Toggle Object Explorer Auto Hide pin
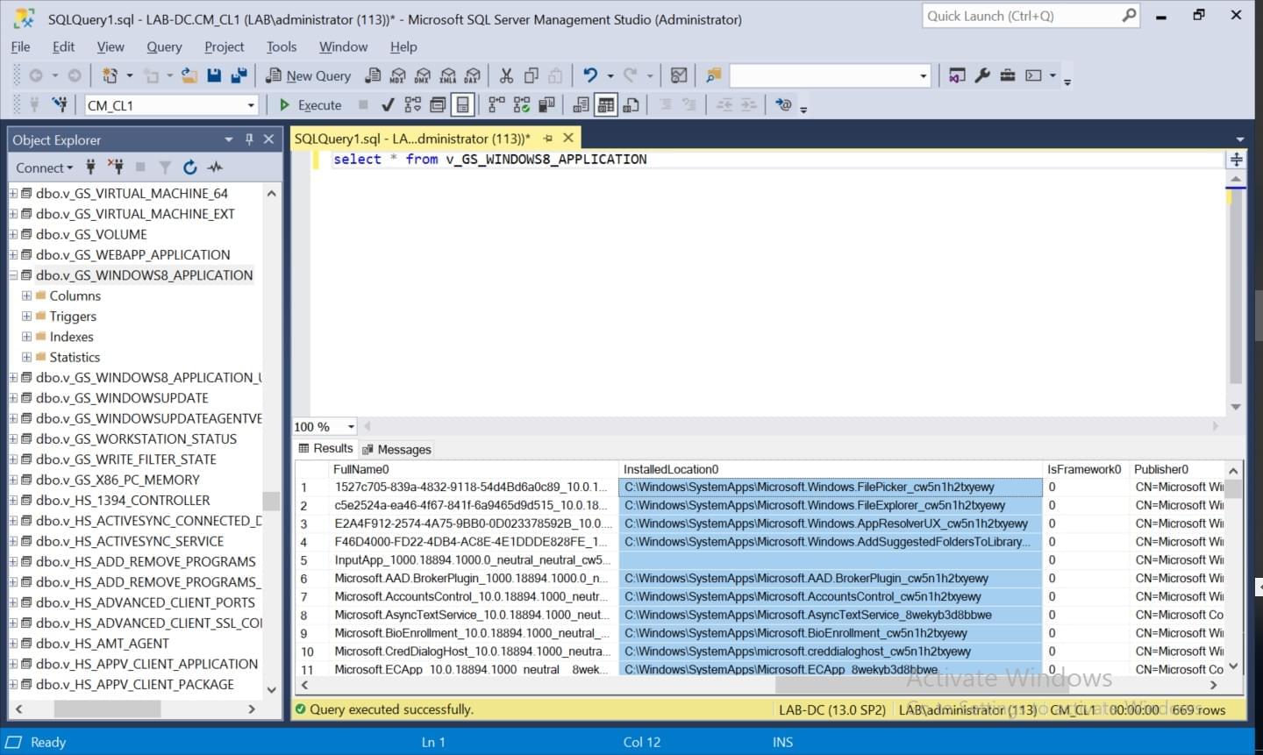 click(x=249, y=139)
